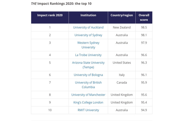Click rank number 5 in Arizona State row
Image resolution: width=182 pixels, height=121 pixels.
coord(50,63)
